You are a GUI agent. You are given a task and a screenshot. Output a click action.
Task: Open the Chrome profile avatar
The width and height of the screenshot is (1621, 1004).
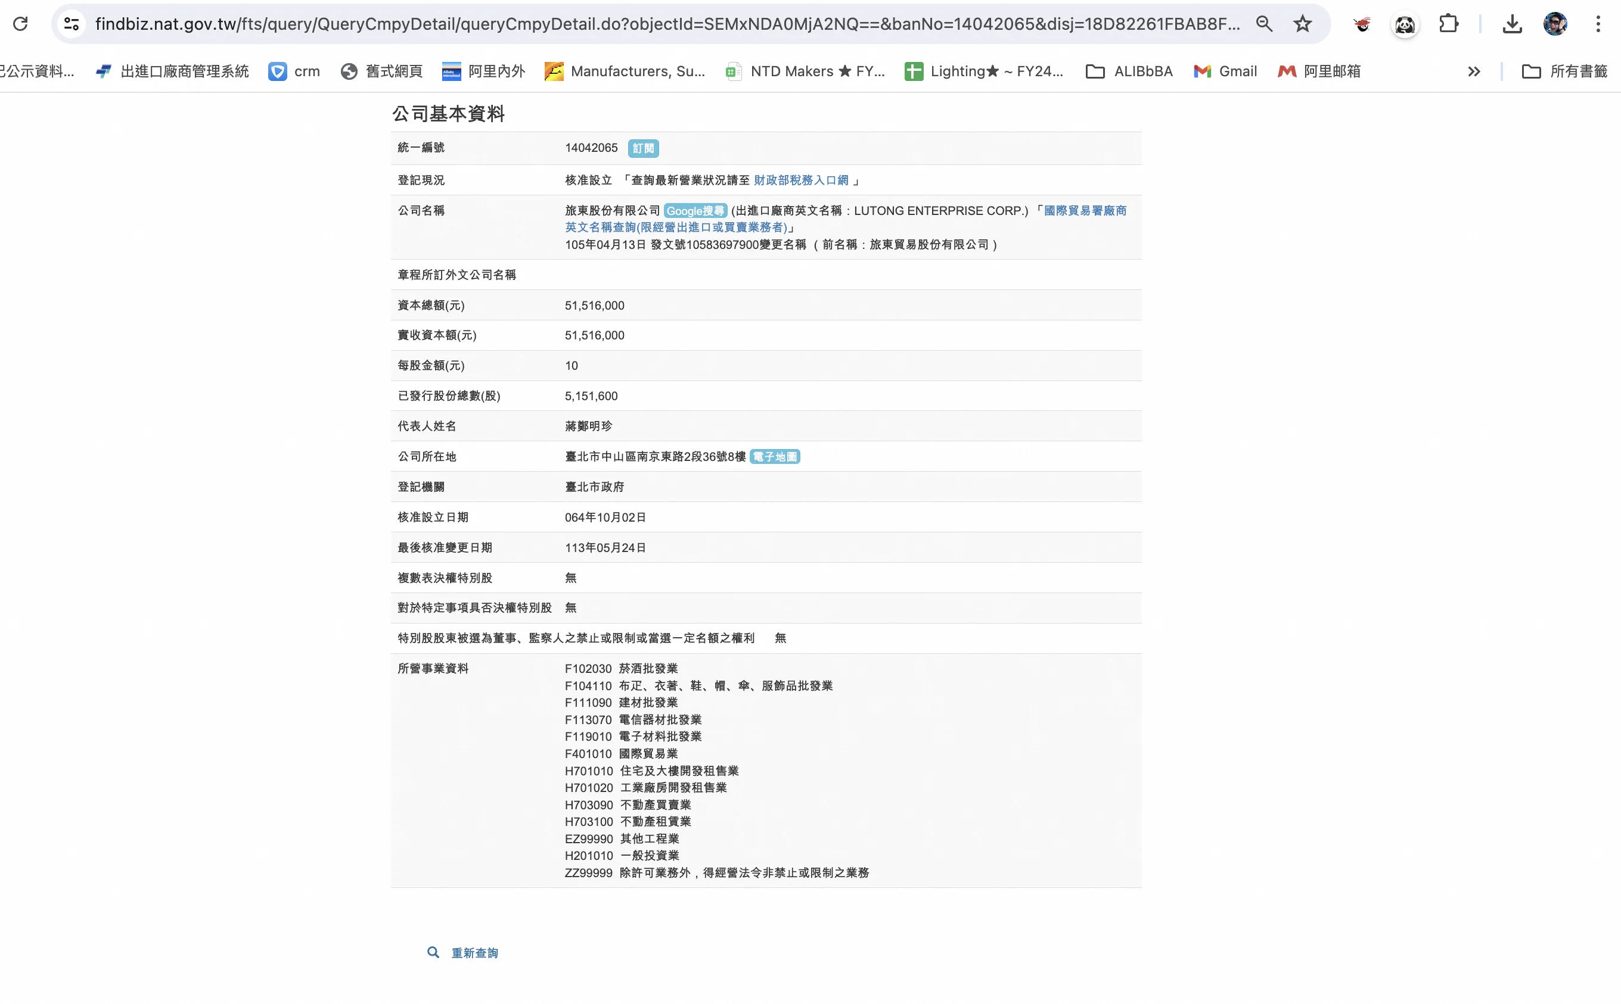(x=1555, y=24)
